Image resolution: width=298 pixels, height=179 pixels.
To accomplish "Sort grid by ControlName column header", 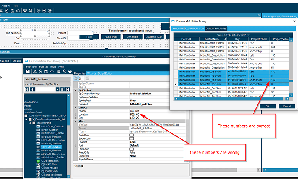I will 213,39.
